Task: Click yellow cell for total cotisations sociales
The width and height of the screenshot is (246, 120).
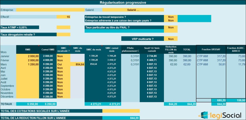Action: tap(121, 111)
